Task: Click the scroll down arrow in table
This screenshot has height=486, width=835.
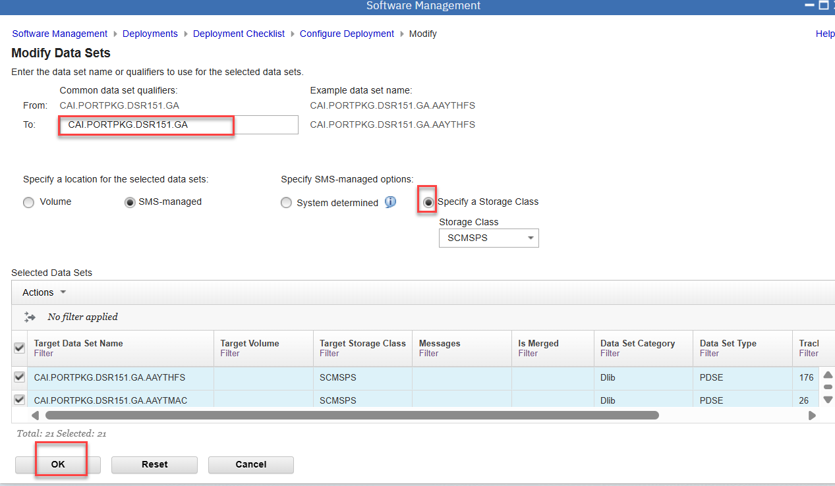Action: 828,399
